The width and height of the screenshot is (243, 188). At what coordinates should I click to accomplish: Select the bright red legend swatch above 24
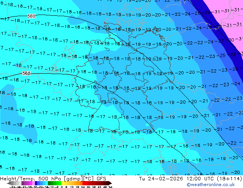[x=84, y=183]
